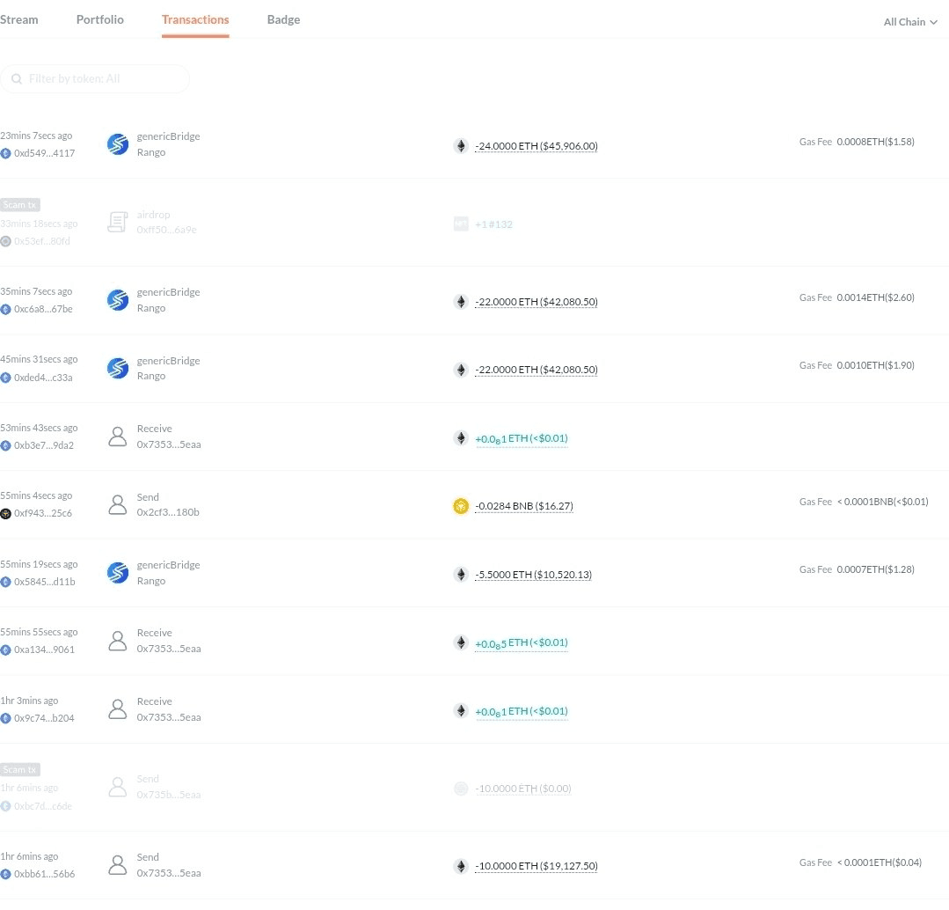The width and height of the screenshot is (949, 910).
Task: Open transaction hash 0xd549...4117
Action: pyautogui.click(x=44, y=153)
